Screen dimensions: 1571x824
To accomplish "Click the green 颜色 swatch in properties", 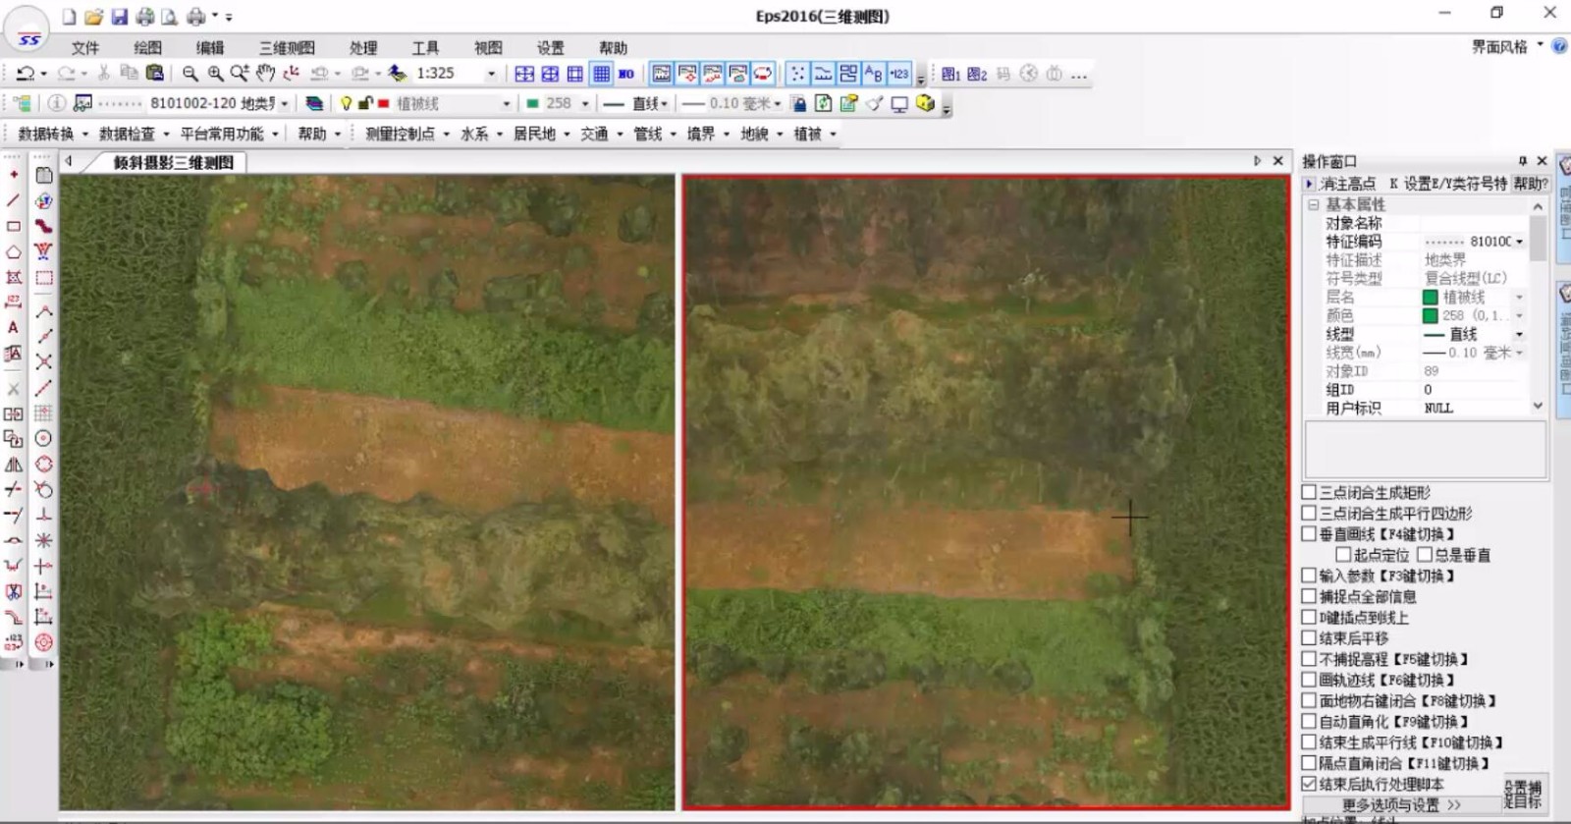I will [1431, 315].
